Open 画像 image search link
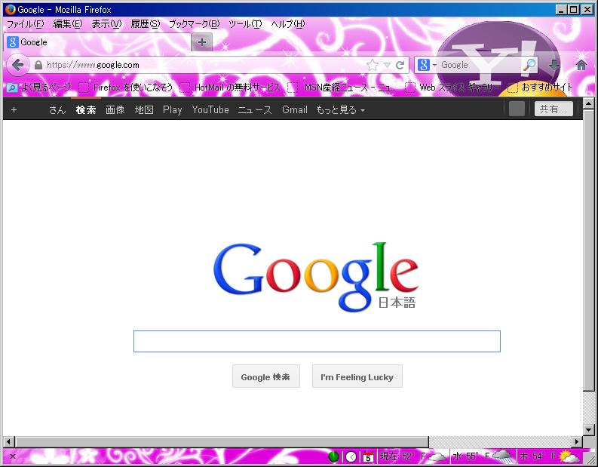 click(x=115, y=110)
